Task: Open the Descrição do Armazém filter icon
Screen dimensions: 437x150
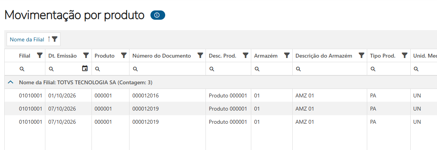Action: coord(361,56)
